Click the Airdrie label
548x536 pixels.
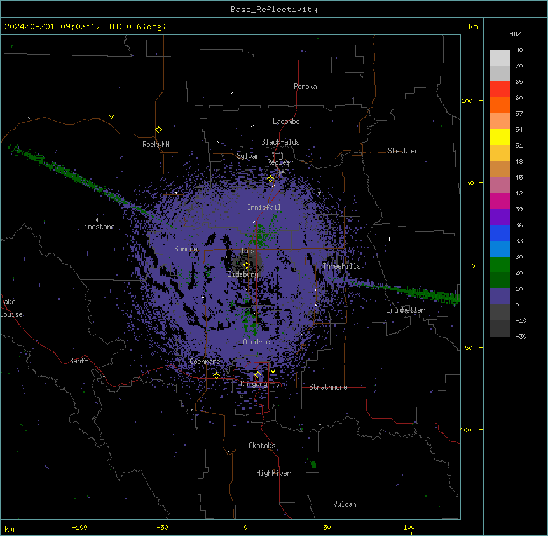[x=257, y=342]
